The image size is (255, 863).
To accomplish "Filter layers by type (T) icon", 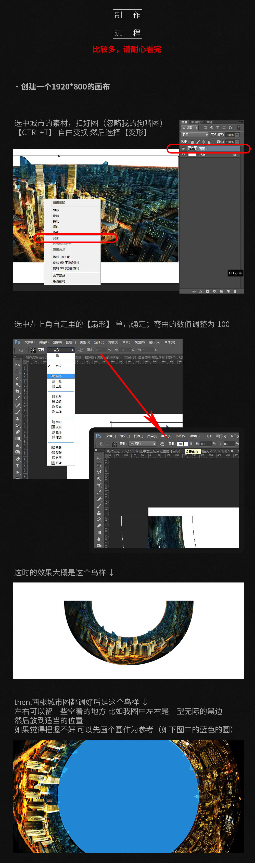I will pyautogui.click(x=218, y=128).
